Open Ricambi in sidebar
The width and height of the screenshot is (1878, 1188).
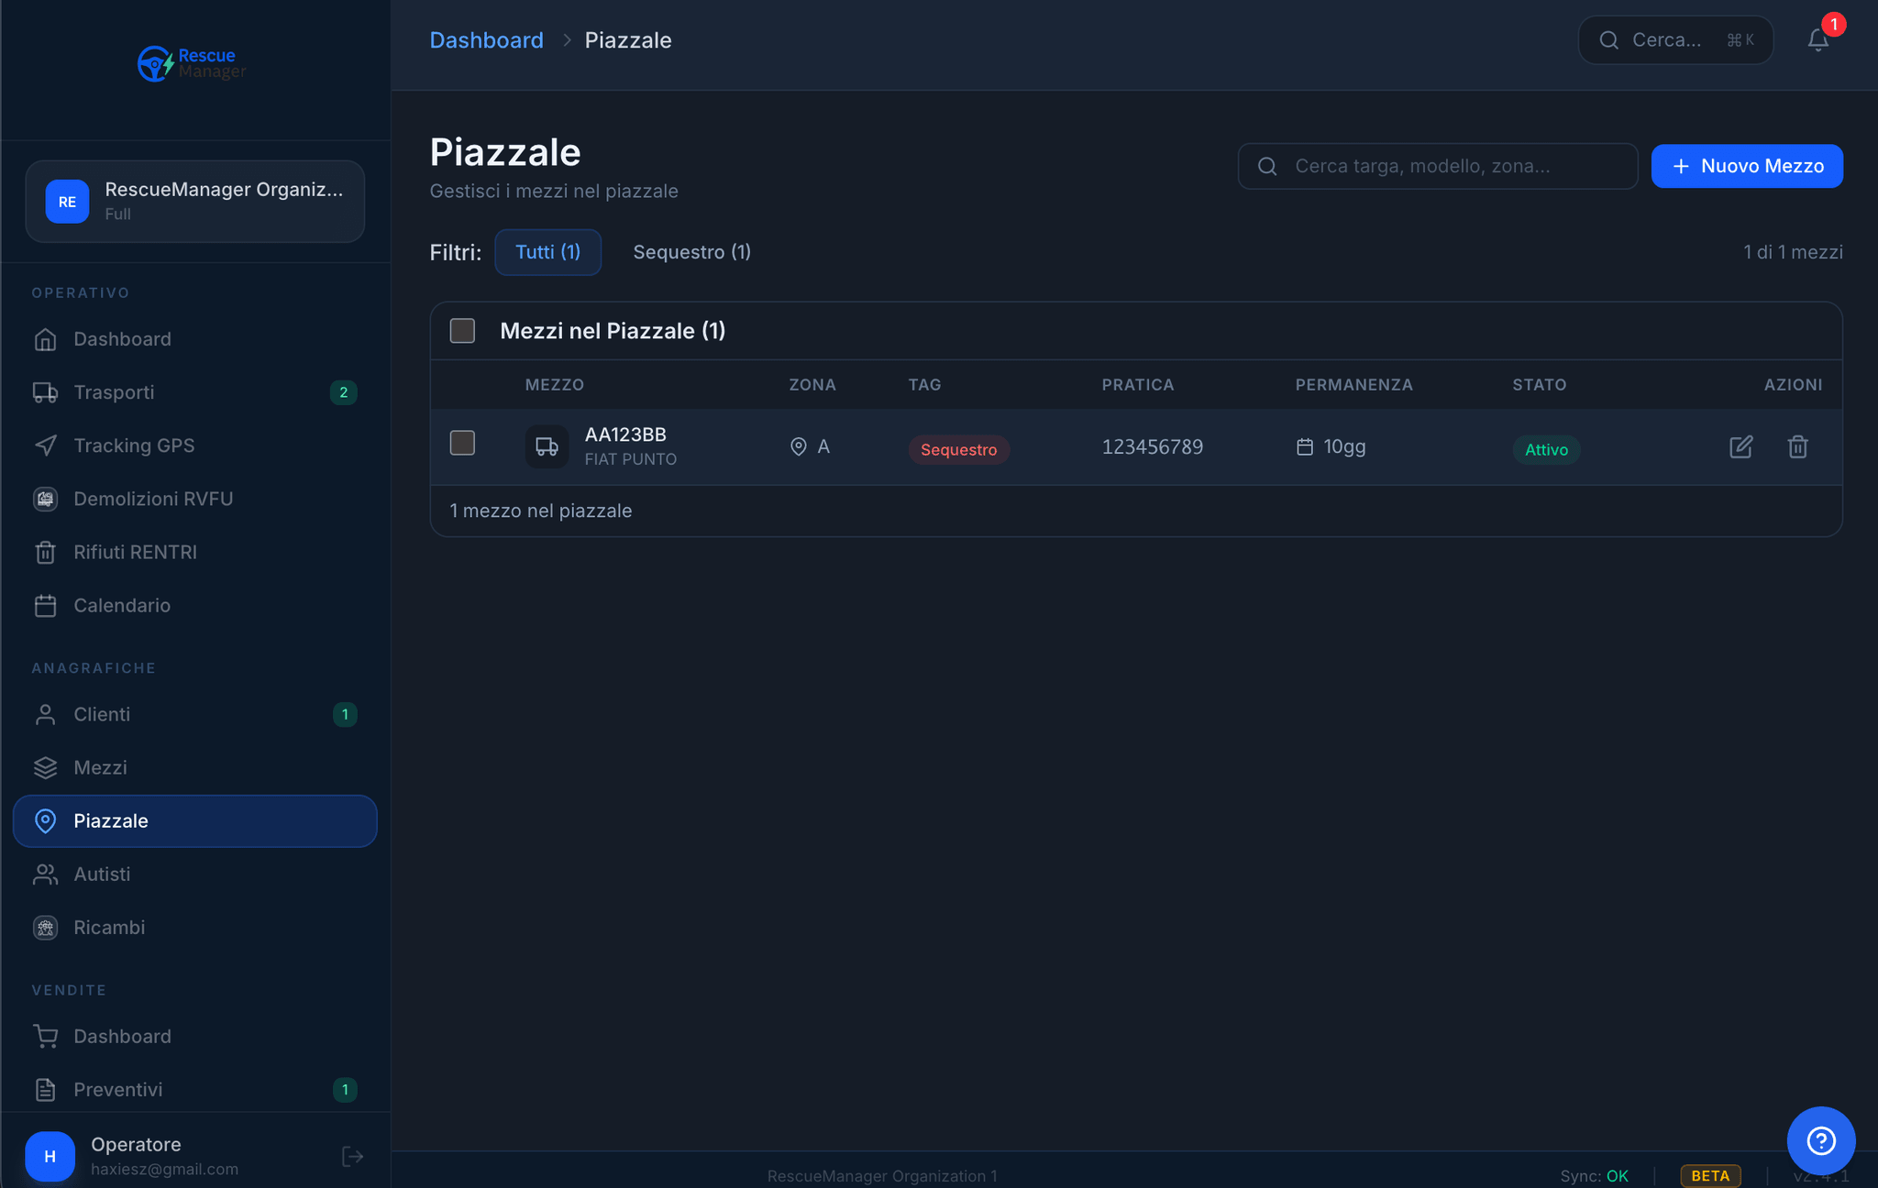(109, 928)
